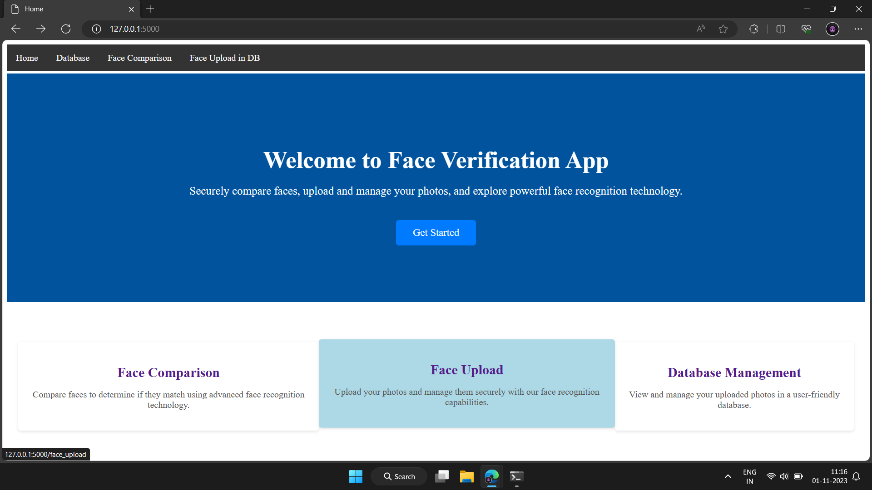Start read aloud for the page
Image resolution: width=872 pixels, height=490 pixels.
pyautogui.click(x=700, y=29)
